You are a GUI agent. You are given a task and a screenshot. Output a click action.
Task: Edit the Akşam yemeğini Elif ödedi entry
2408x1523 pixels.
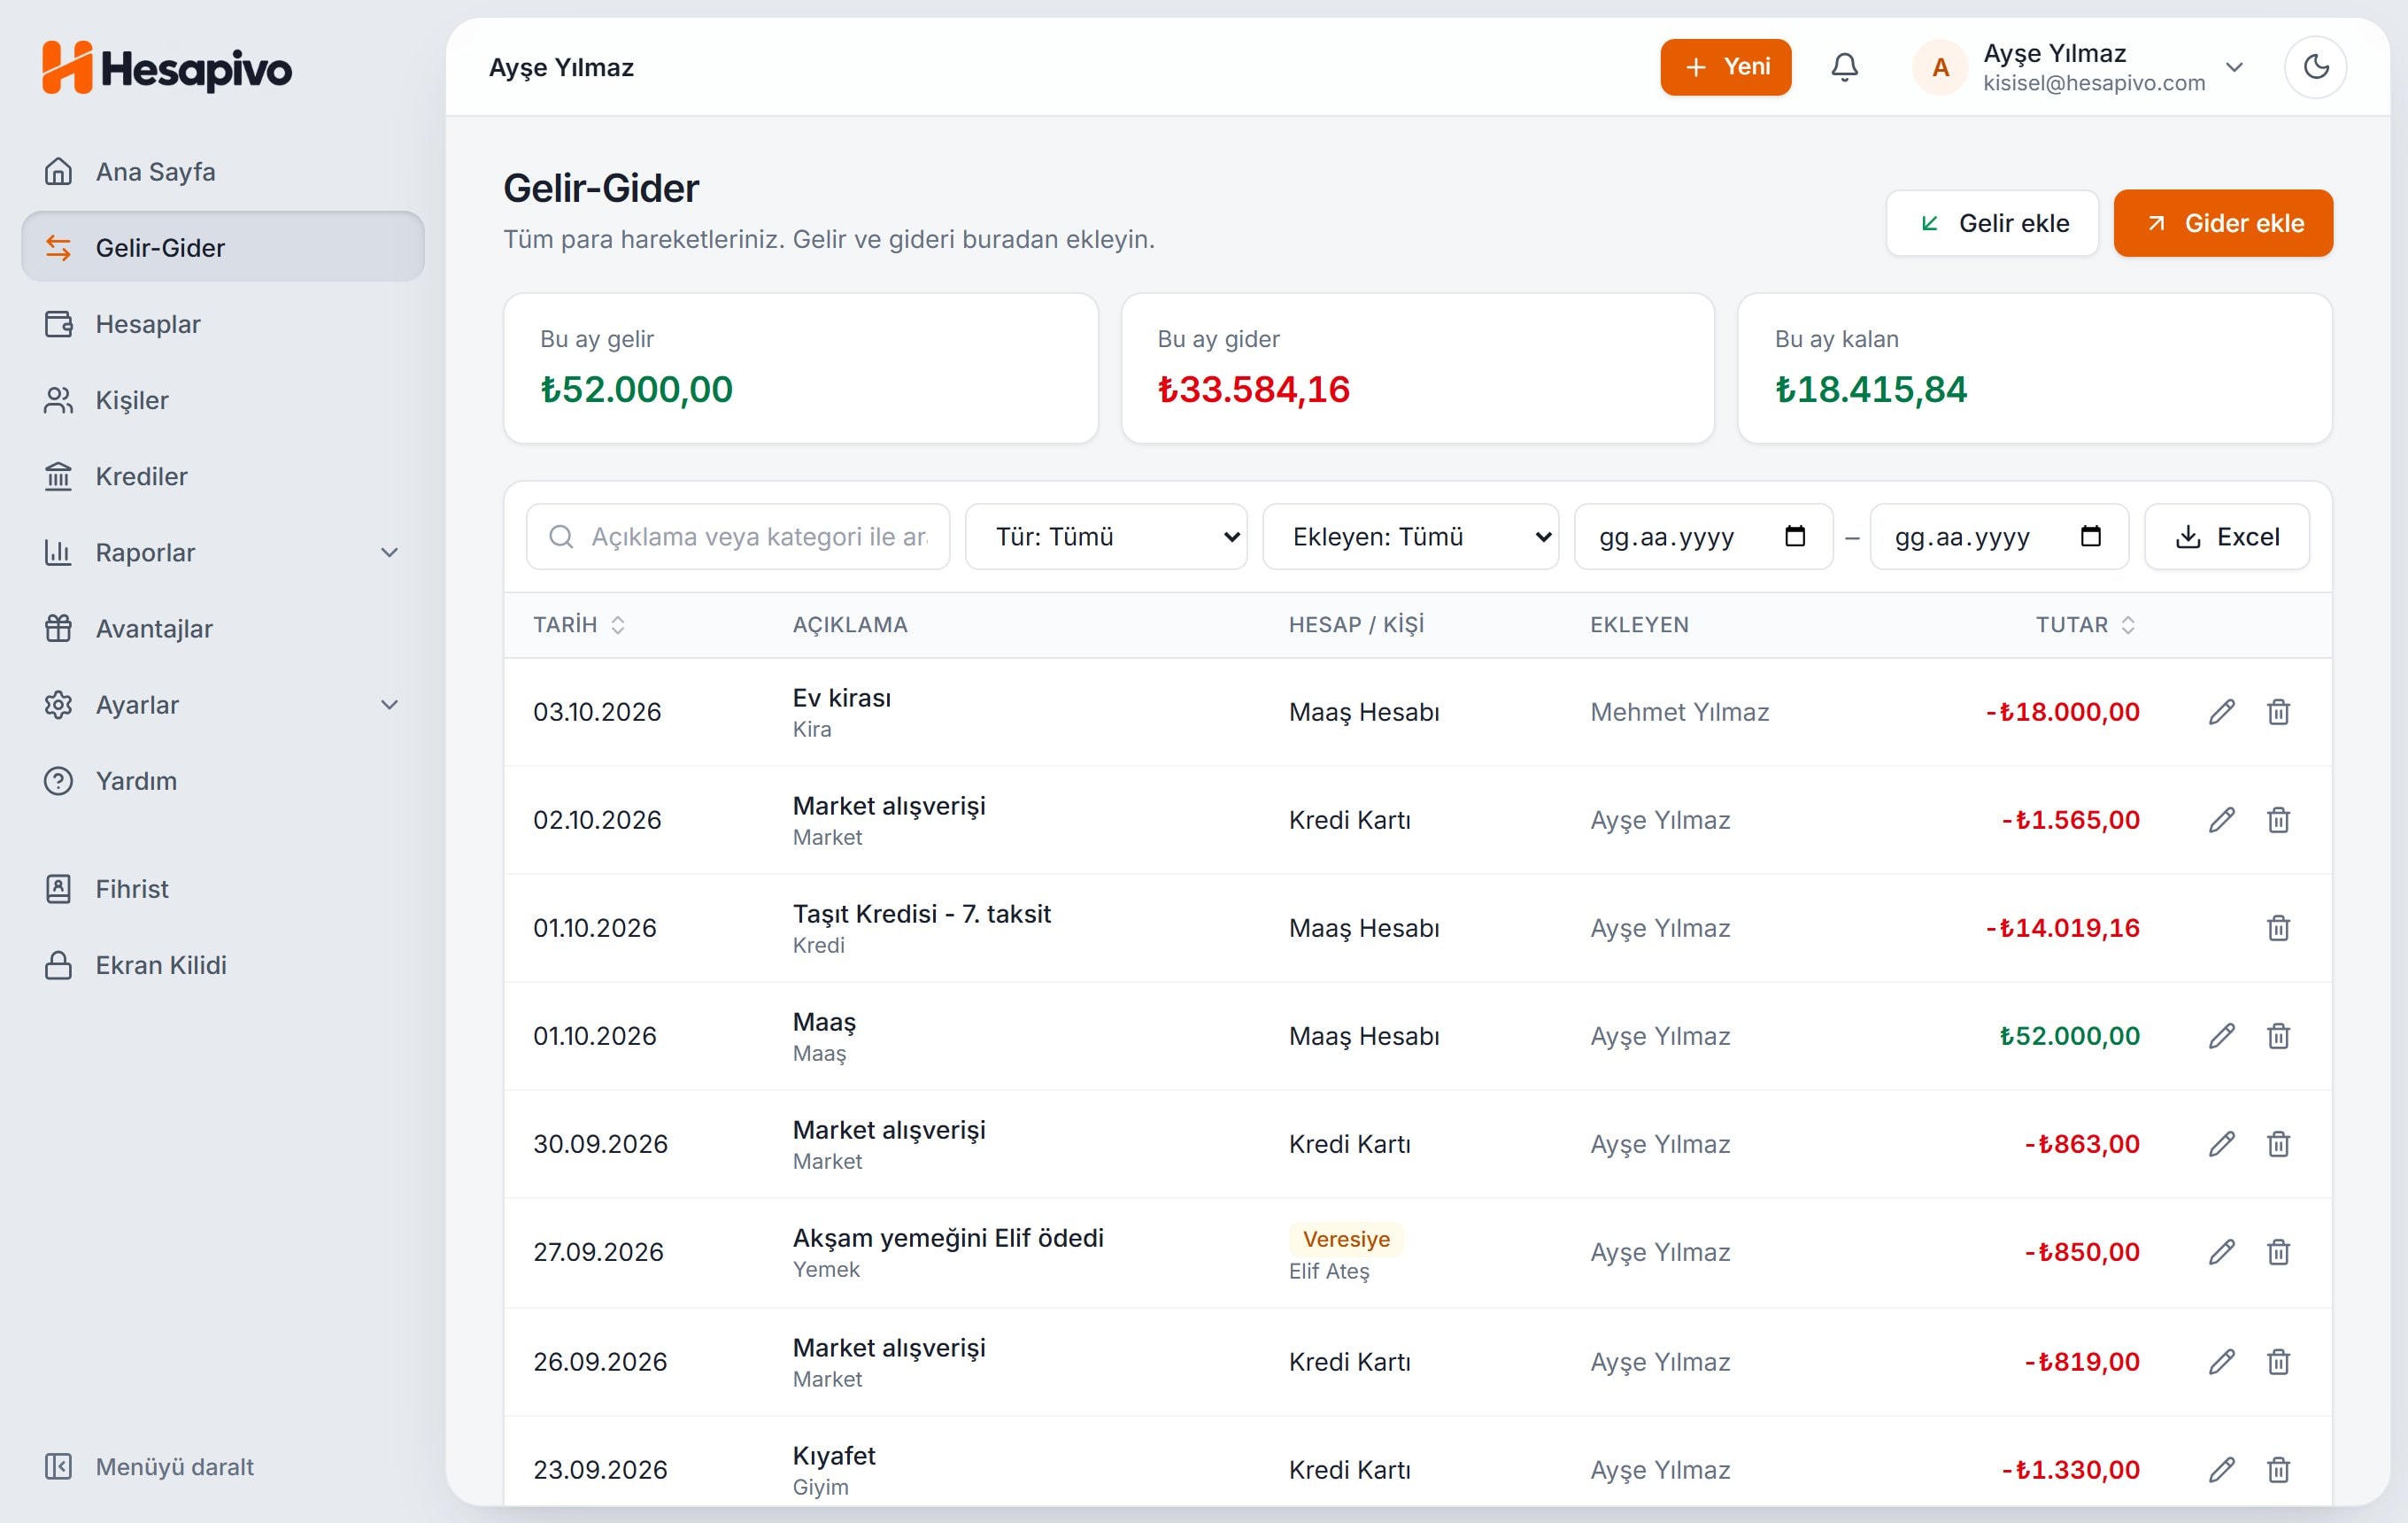tap(2221, 1252)
